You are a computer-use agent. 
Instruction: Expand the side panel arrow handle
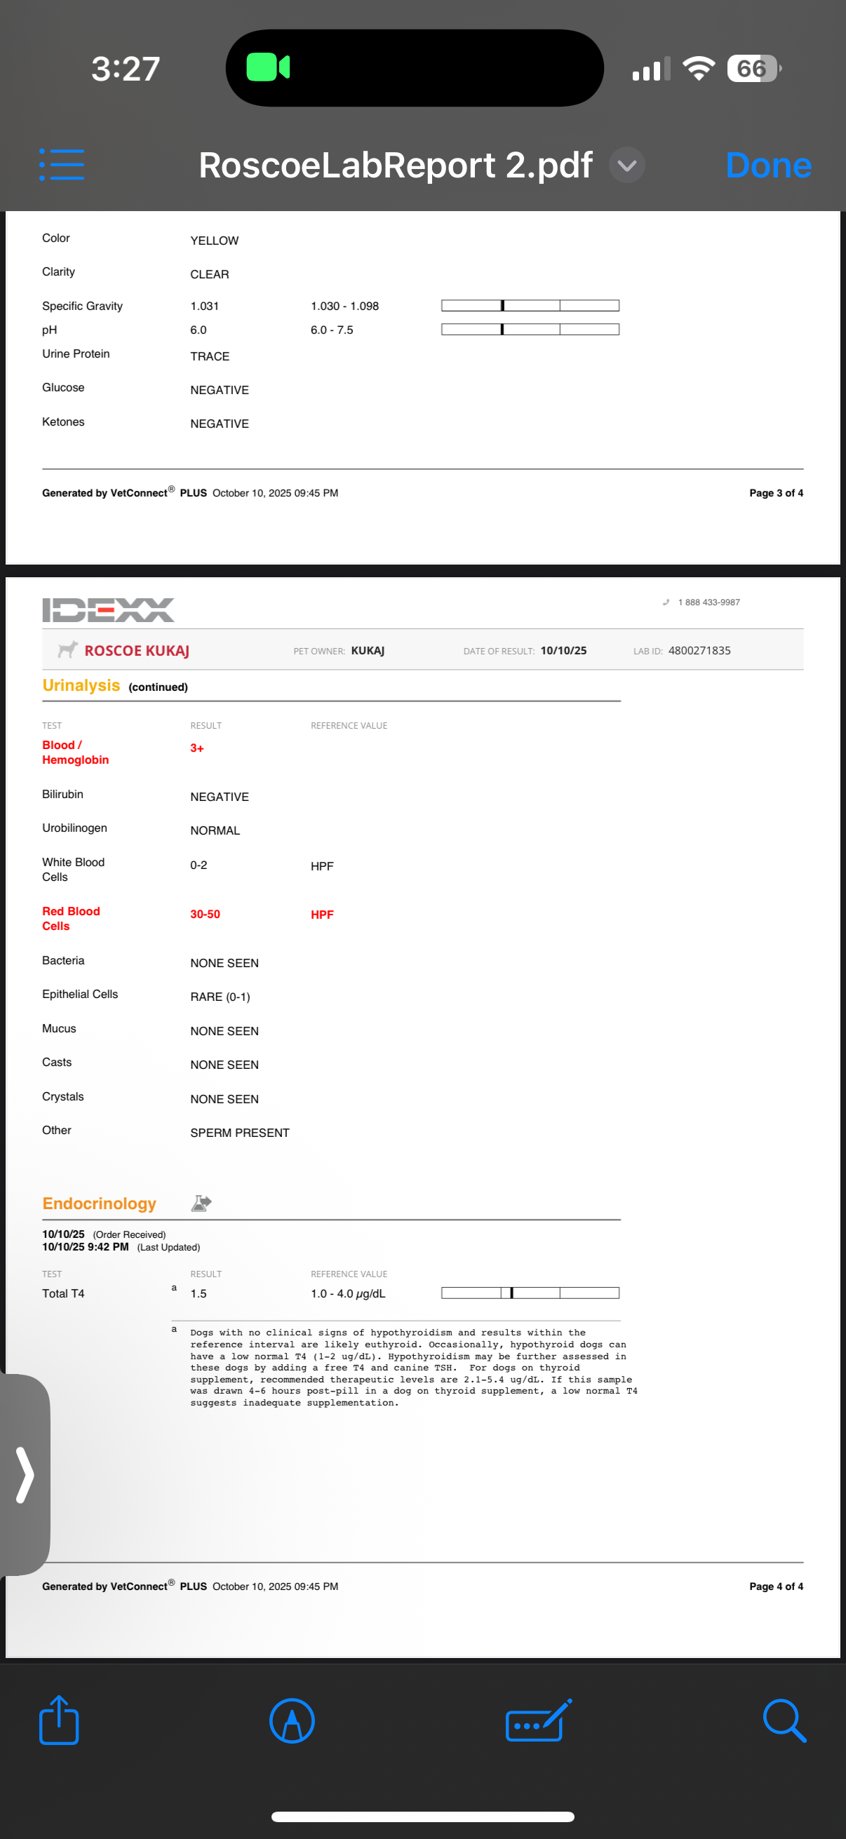click(25, 1475)
